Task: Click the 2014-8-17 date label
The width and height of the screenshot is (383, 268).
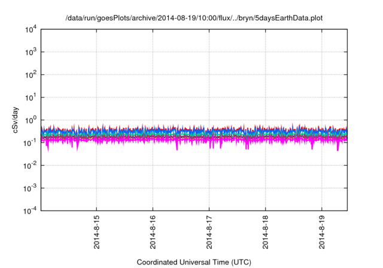Action: click(x=209, y=232)
